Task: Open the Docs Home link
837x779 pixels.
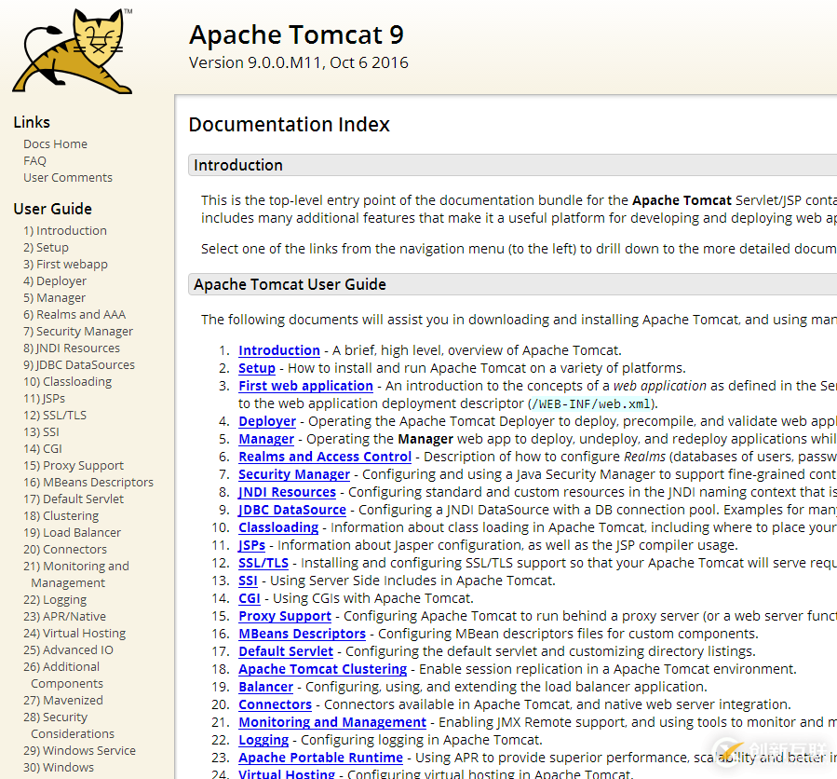Action: tap(55, 143)
